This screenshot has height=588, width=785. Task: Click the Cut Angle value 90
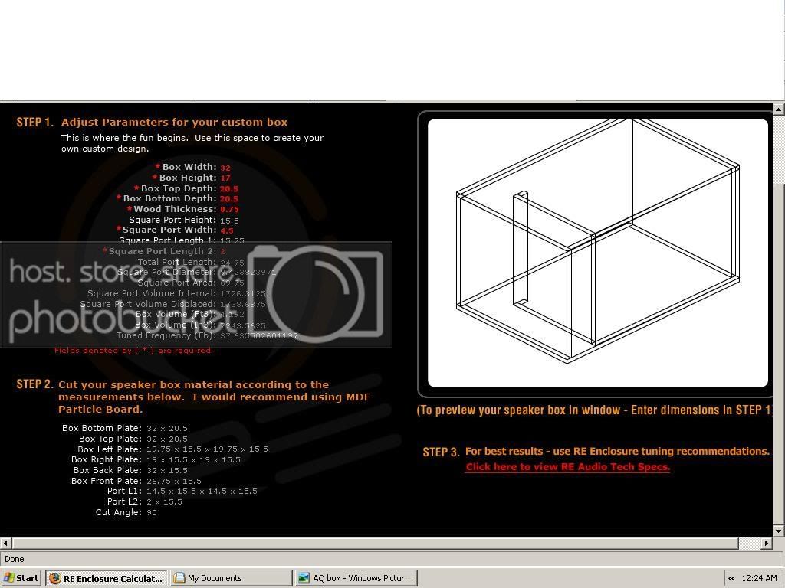coord(152,512)
